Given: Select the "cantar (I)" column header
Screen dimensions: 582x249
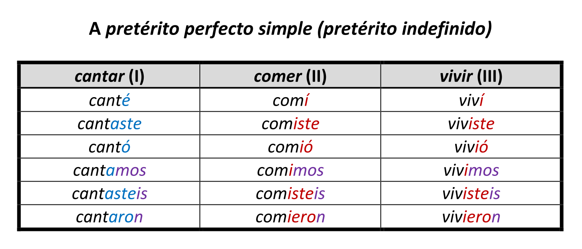Looking at the screenshot, I should (109, 76).
